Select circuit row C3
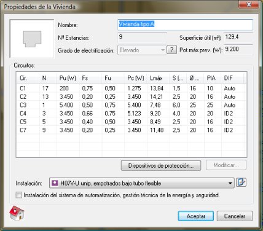The image size is (263, 231). (131, 105)
